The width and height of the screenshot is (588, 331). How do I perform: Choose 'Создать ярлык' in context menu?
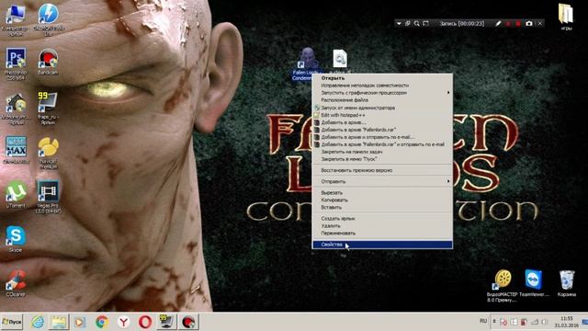[x=382, y=219]
